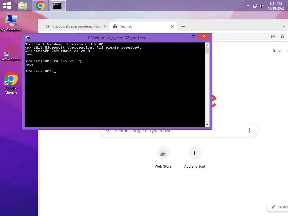
Task: Click the search magnifier icon
Action: tap(108, 130)
